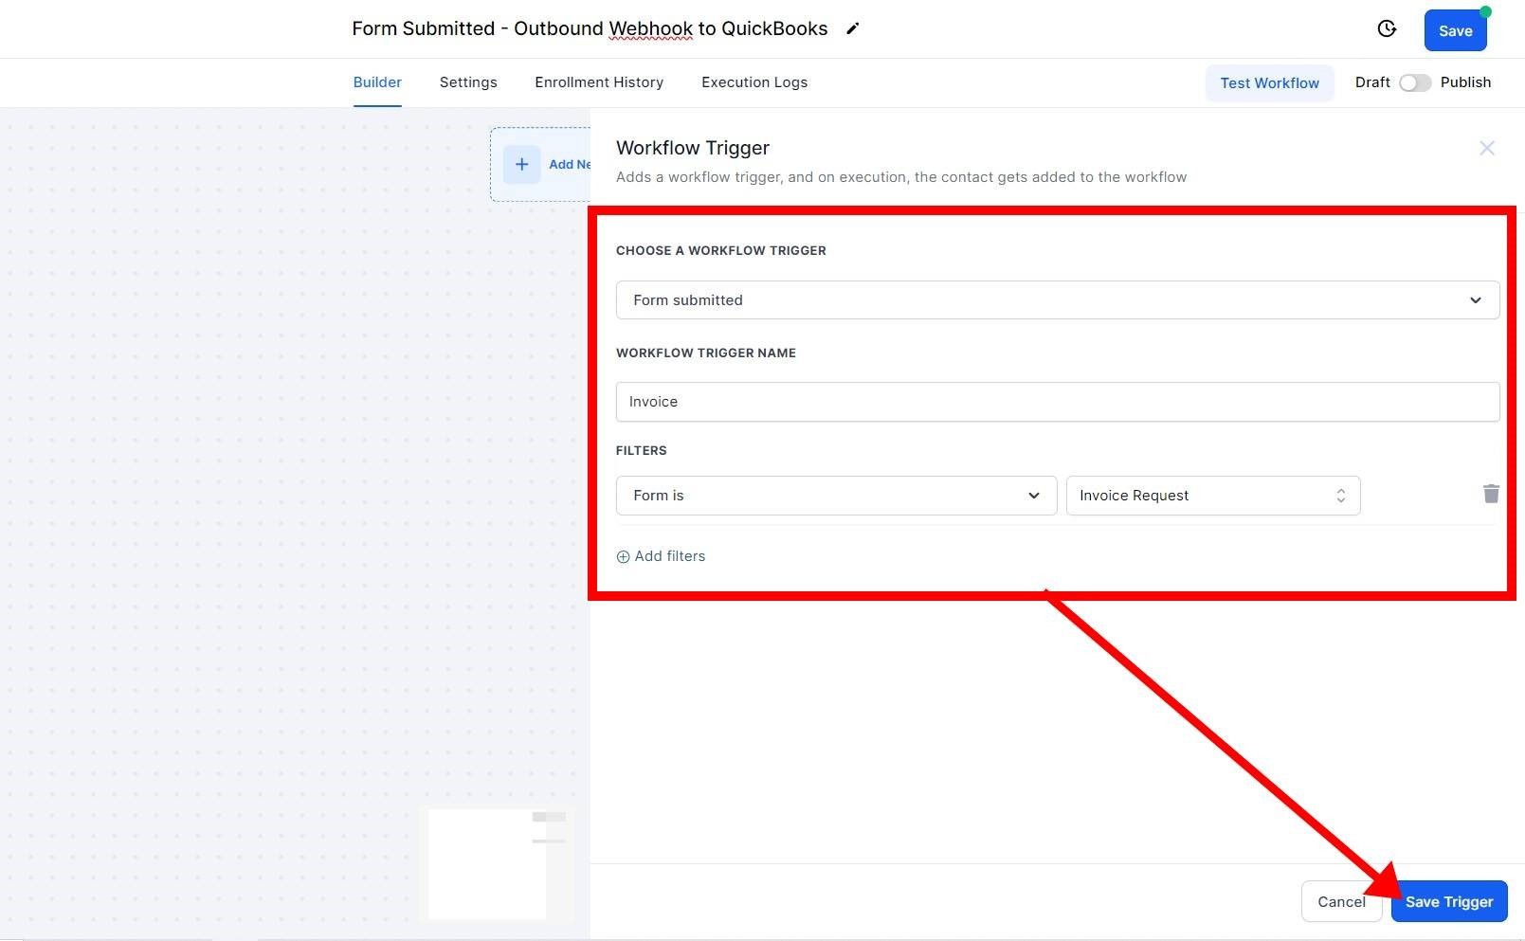Click the Save Trigger button
The image size is (1525, 941).
(1448, 901)
